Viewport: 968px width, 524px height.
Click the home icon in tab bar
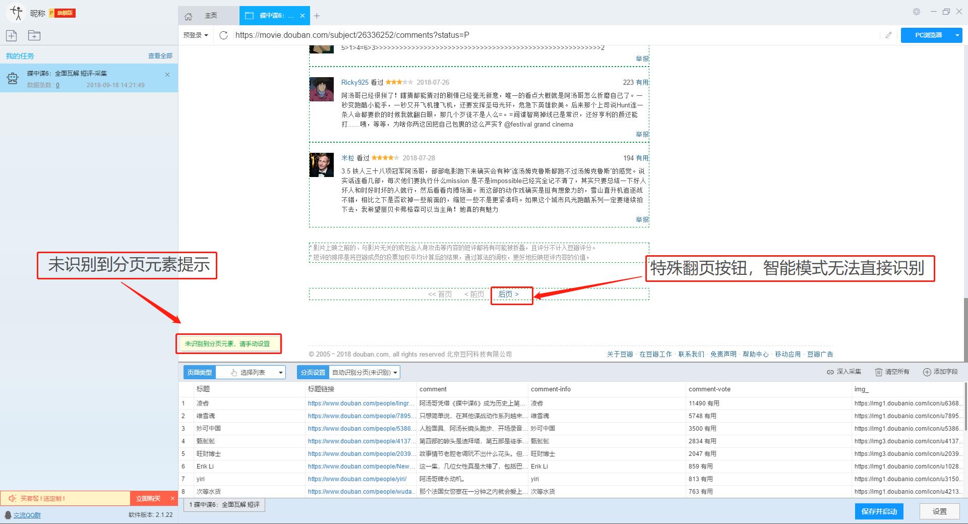coord(188,16)
